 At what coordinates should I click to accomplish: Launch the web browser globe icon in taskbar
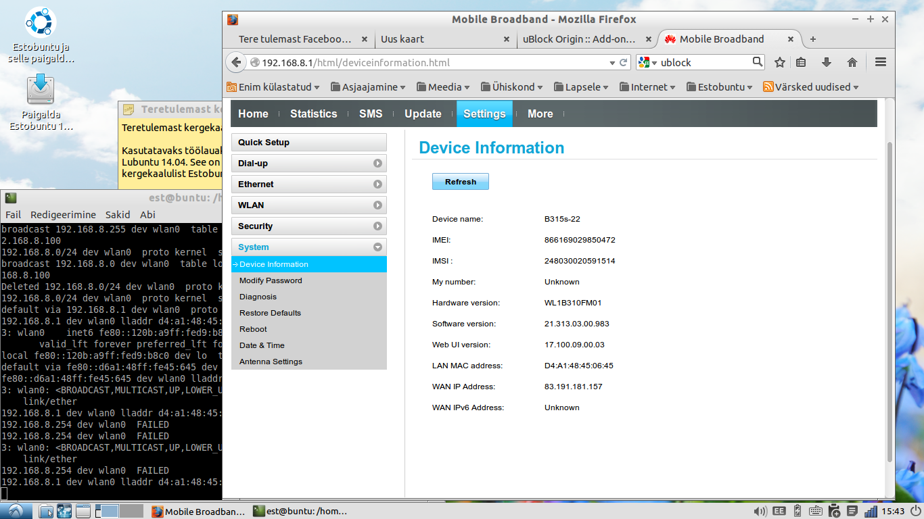click(x=64, y=511)
